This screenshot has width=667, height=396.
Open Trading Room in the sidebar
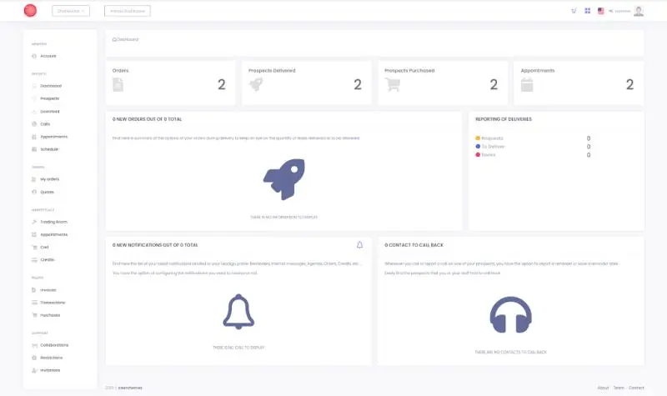53,222
